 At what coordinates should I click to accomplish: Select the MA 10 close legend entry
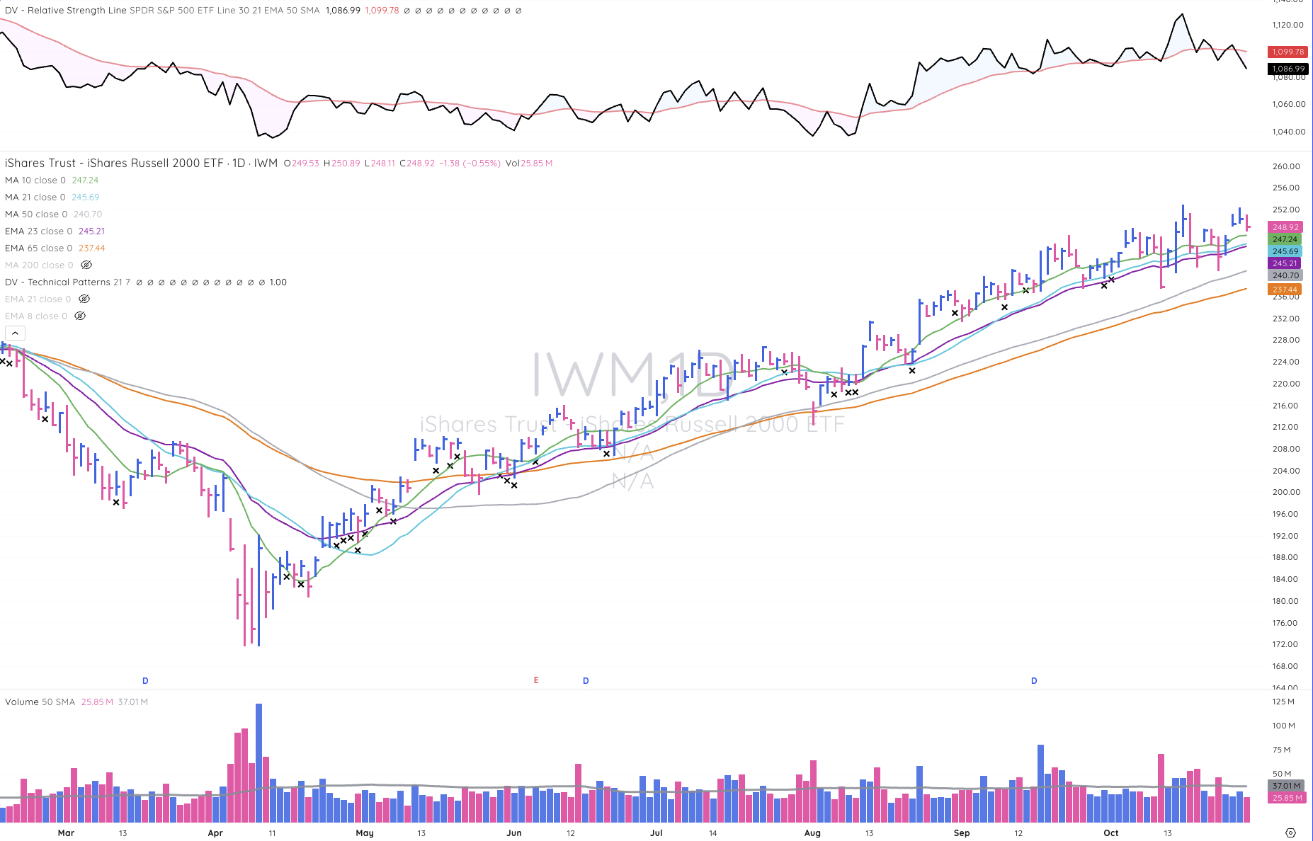pyautogui.click(x=35, y=180)
